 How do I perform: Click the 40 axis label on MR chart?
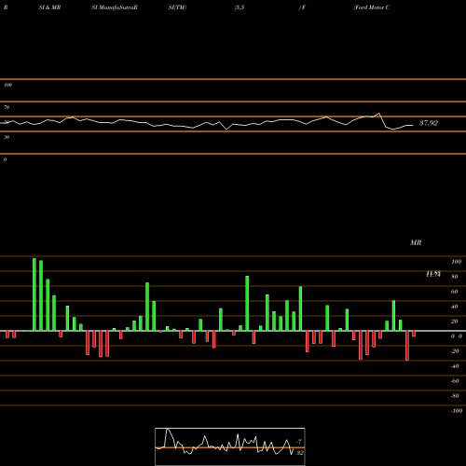(x=455, y=307)
